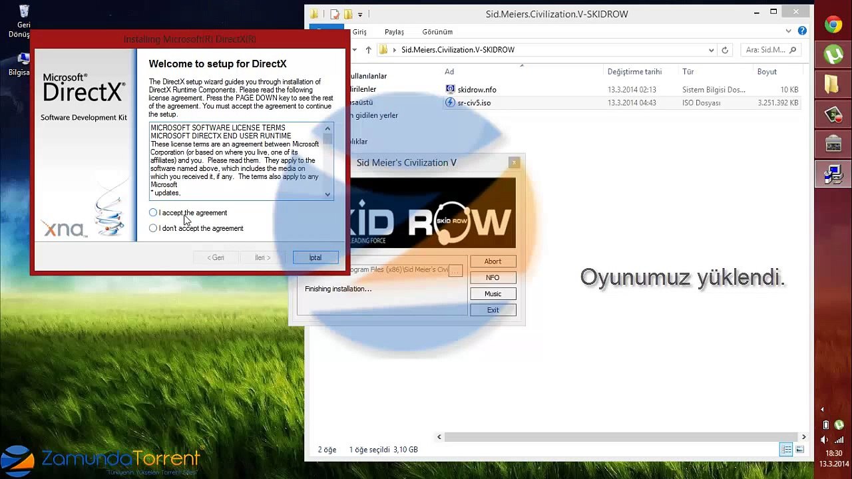The height and width of the screenshot is (479, 852).
Task: Open the Quick Access Toolbar customize dropdown
Action: (360, 14)
